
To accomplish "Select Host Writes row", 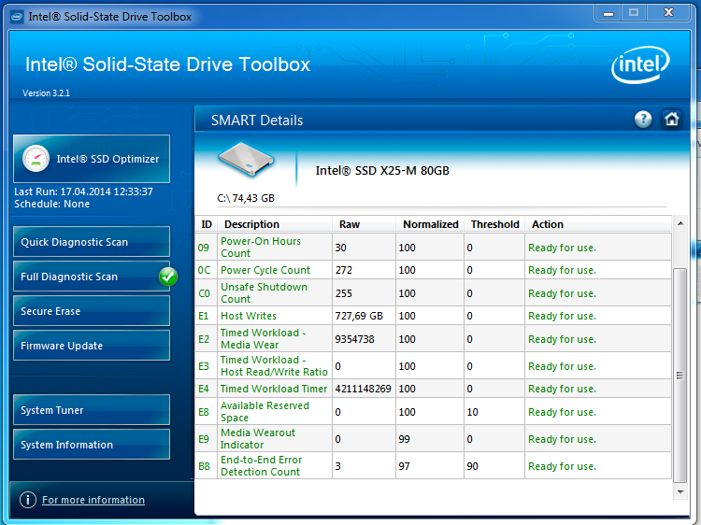I will pos(434,316).
